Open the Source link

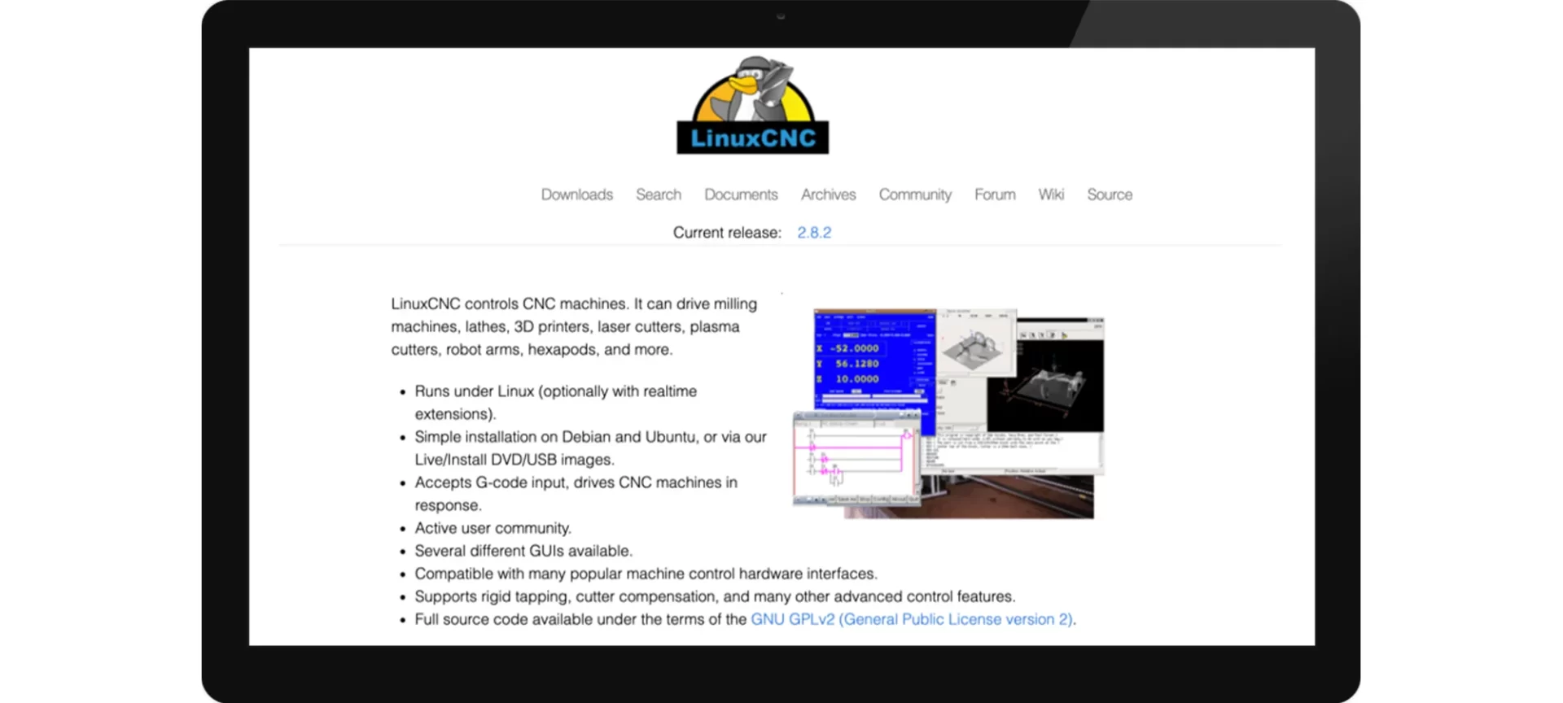click(1110, 194)
